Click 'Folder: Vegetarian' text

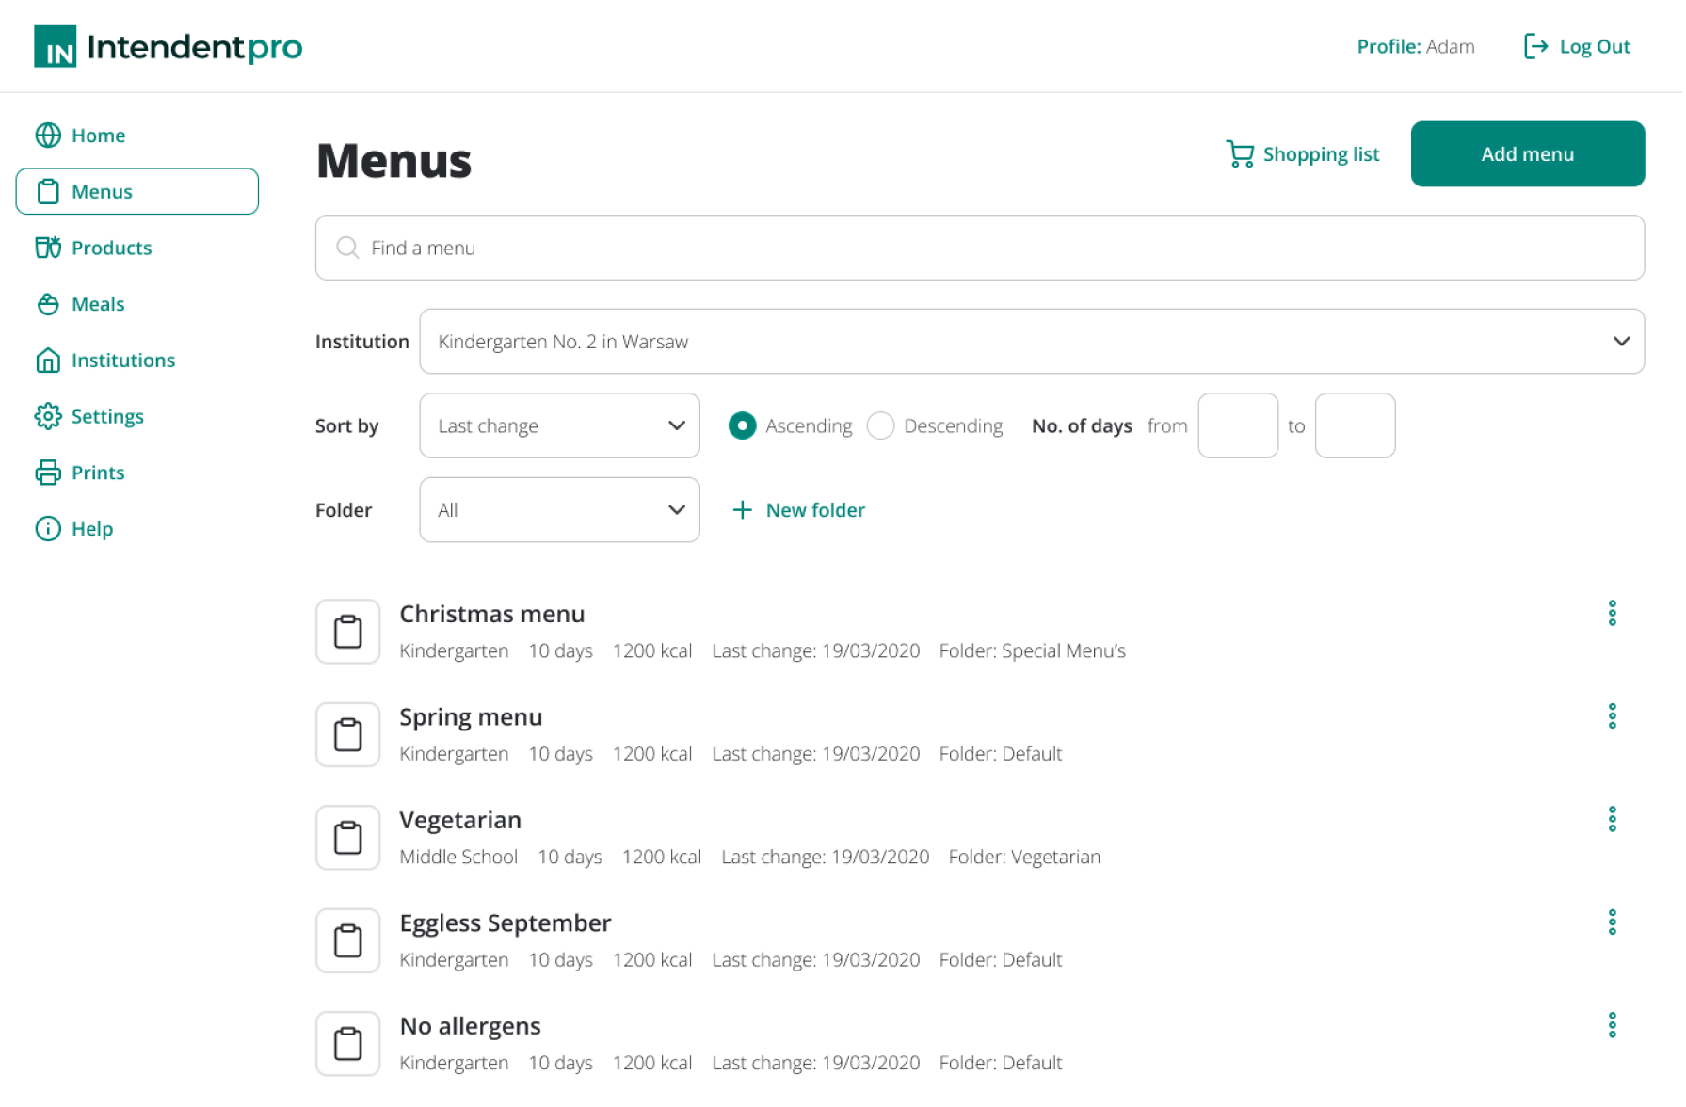pos(1024,858)
